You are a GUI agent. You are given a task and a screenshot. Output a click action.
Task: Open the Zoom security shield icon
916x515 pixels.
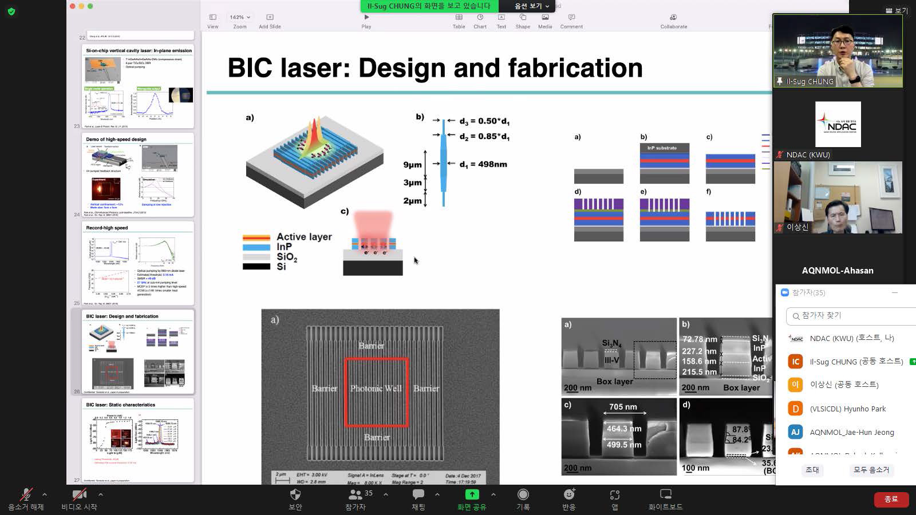click(x=295, y=494)
